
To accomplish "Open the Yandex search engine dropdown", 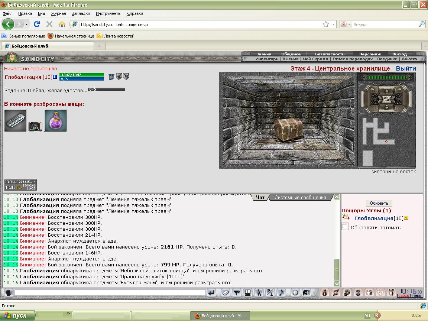I will click(x=349, y=24).
